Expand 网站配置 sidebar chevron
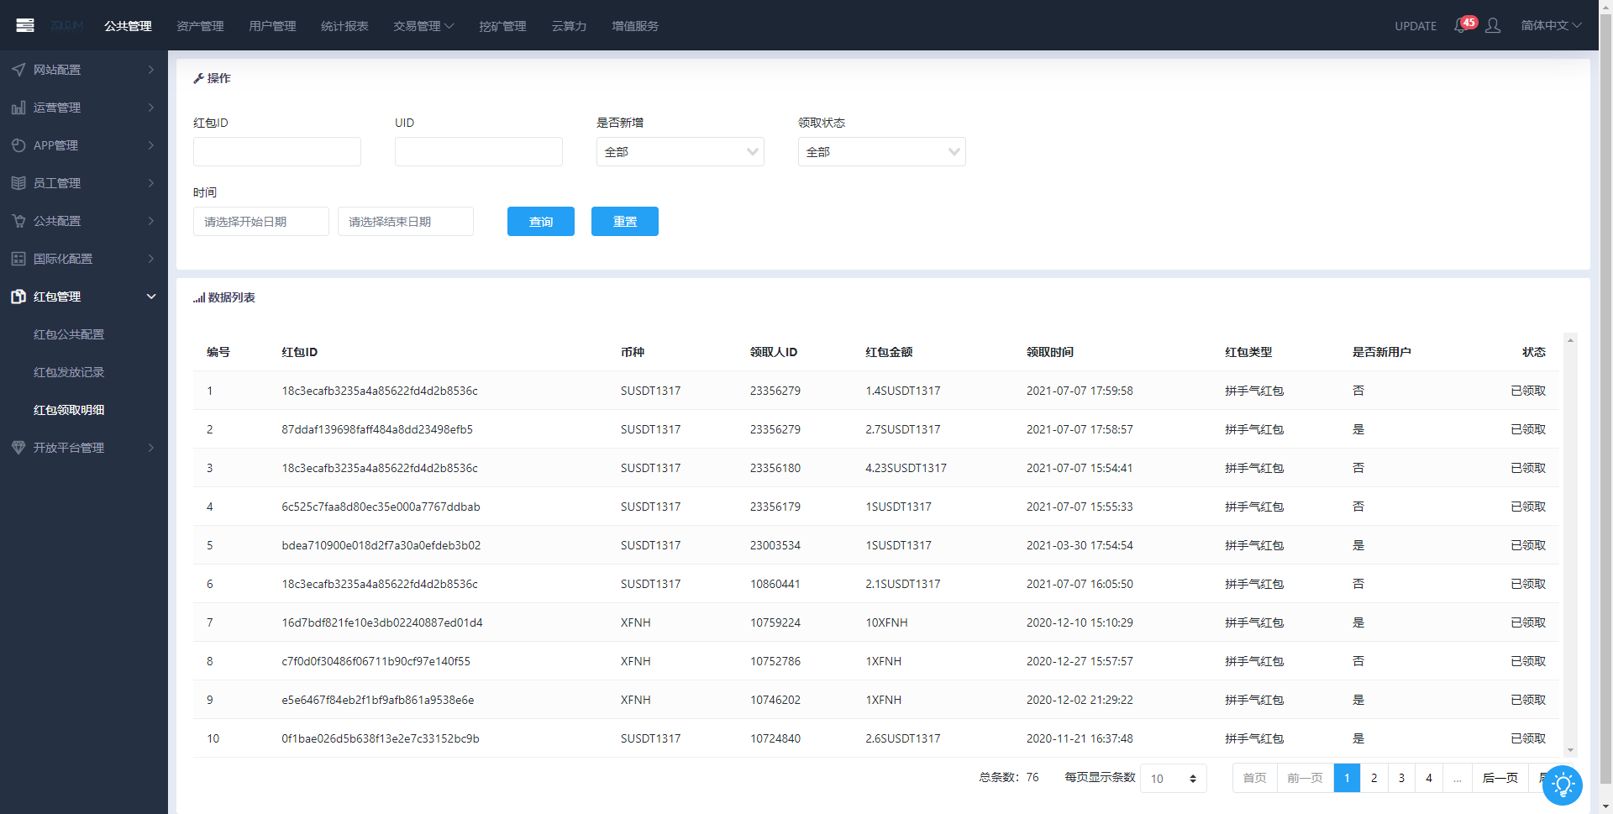The image size is (1613, 814). point(151,70)
